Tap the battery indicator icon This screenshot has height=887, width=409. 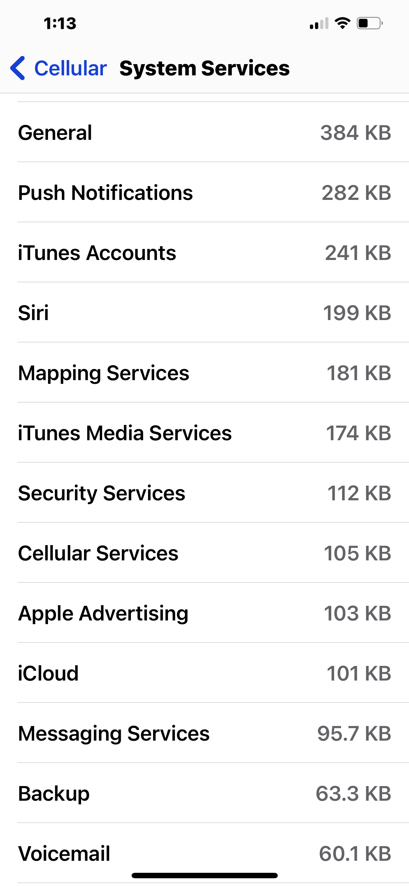coord(369,23)
